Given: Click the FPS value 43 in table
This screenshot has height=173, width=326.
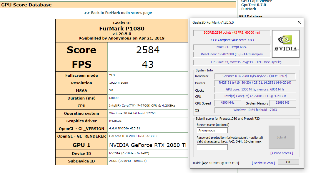Looking at the screenshot, I should (148, 64).
